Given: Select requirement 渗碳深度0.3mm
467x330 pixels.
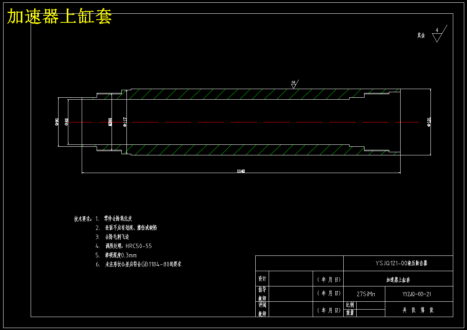Looking at the screenshot, I should pos(121,255).
